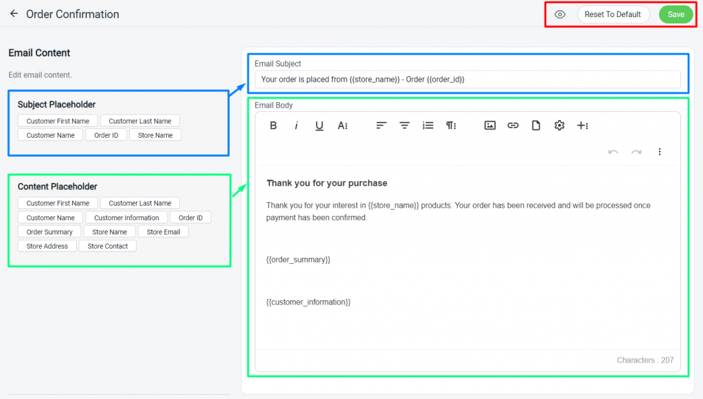703x399 pixels.
Task: Create a numbered list in the email body
Action: coord(428,125)
